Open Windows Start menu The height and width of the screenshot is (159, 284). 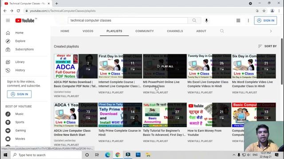click(x=5, y=155)
